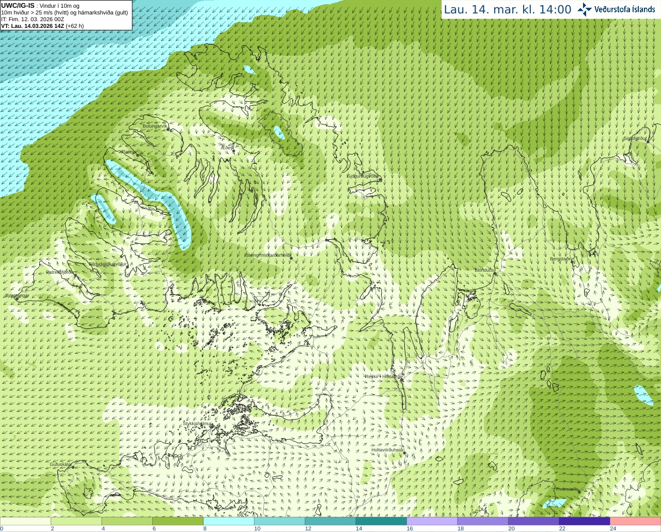
Task: Click the Bíldudalsflugvöllur station label
Action: pyautogui.click(x=107, y=264)
